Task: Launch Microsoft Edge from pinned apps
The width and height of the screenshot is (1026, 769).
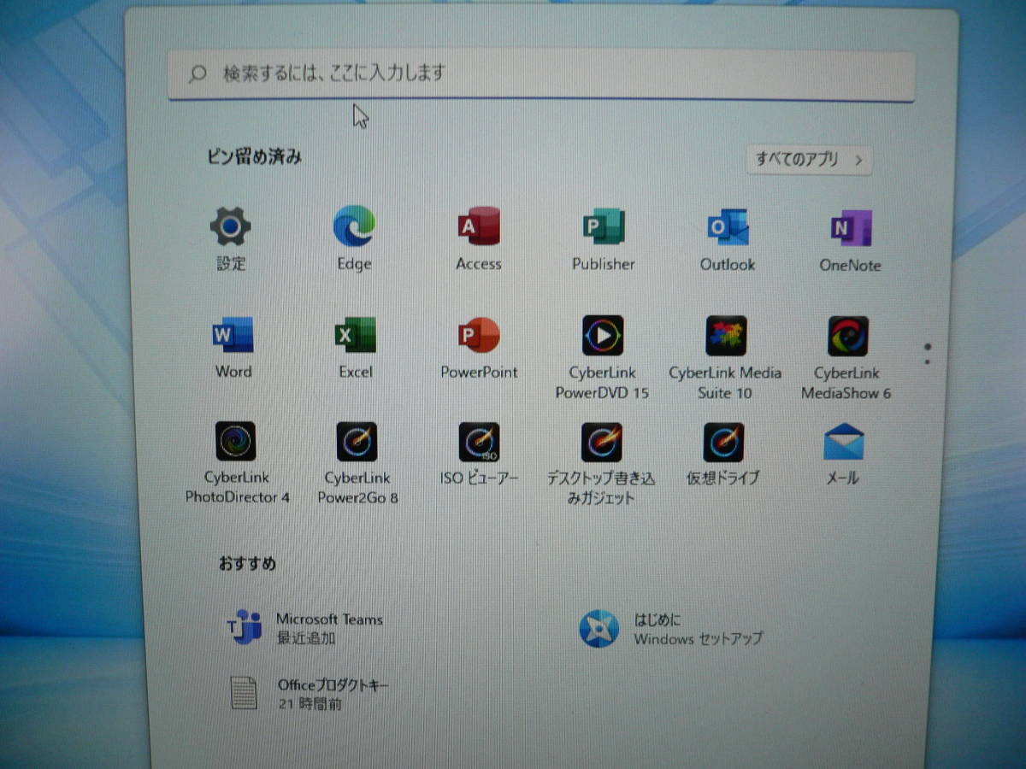Action: point(354,239)
